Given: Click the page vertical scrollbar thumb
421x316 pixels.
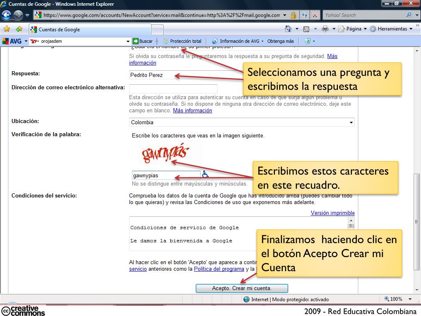Looking at the screenshot, I should (417, 222).
